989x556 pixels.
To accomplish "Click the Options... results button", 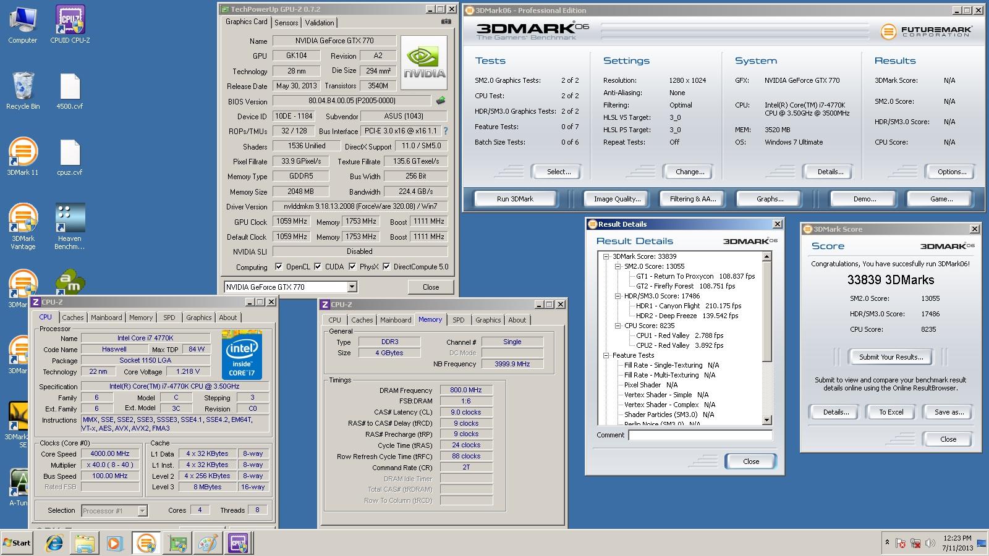I will 952,172.
